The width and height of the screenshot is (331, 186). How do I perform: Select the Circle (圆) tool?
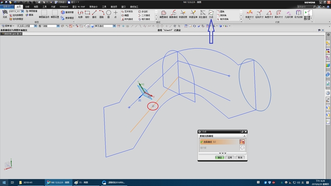pos(108,14)
